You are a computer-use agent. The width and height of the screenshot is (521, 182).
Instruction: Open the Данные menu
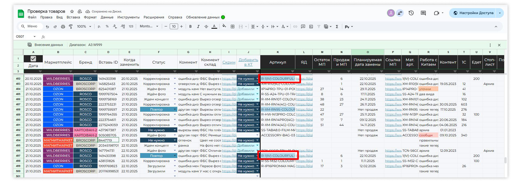[x=107, y=17]
